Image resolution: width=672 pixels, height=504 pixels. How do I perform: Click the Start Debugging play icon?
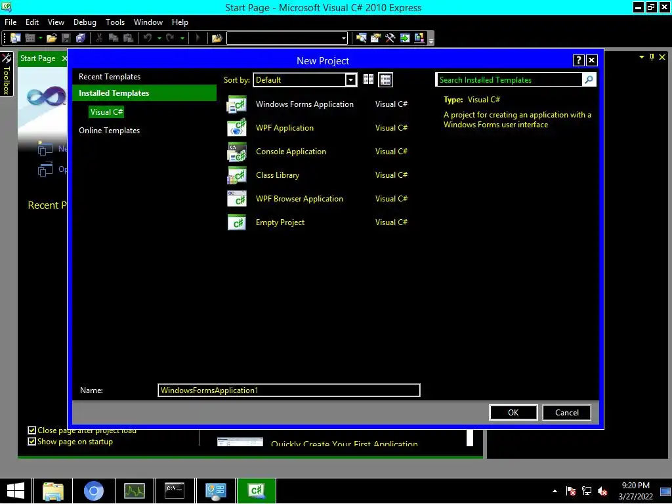(197, 38)
